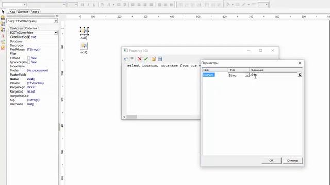Save SQL with the floppy disk icon
The image size is (330, 185).
coord(160,59)
